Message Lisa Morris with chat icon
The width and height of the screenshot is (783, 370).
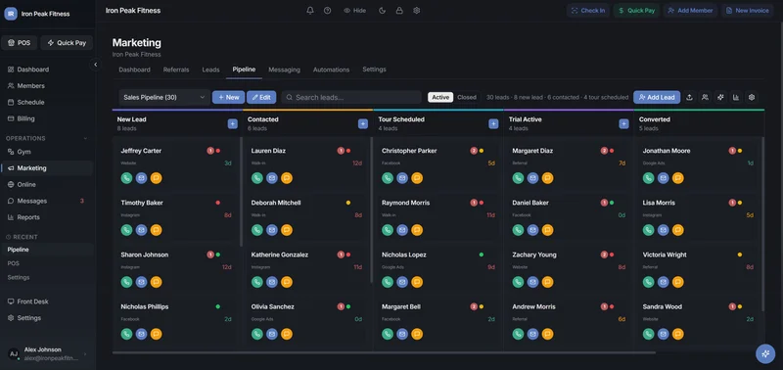[677, 230]
